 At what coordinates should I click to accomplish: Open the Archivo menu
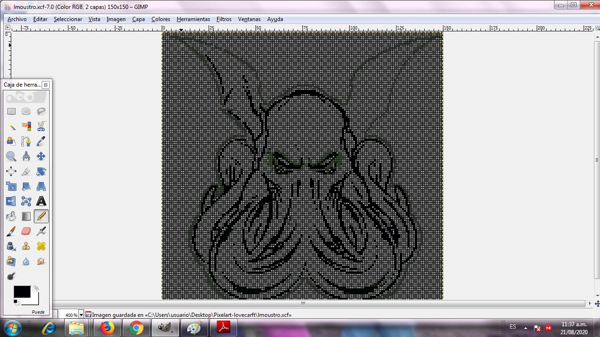click(x=17, y=19)
